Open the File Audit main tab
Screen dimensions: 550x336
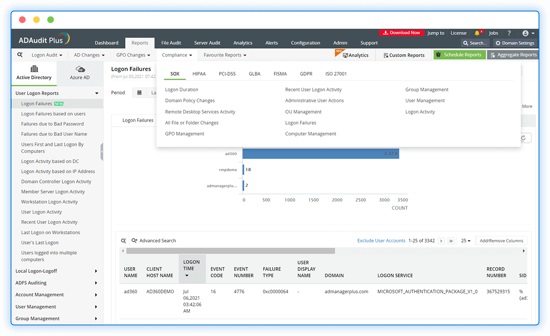click(x=171, y=43)
